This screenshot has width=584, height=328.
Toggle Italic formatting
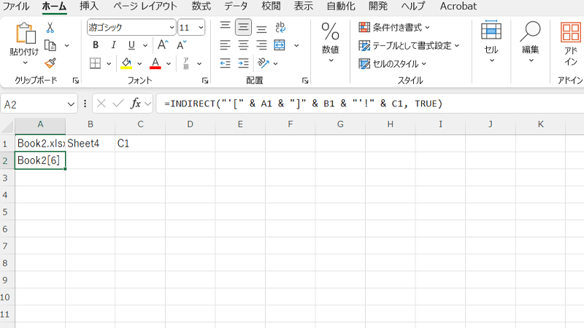point(114,45)
